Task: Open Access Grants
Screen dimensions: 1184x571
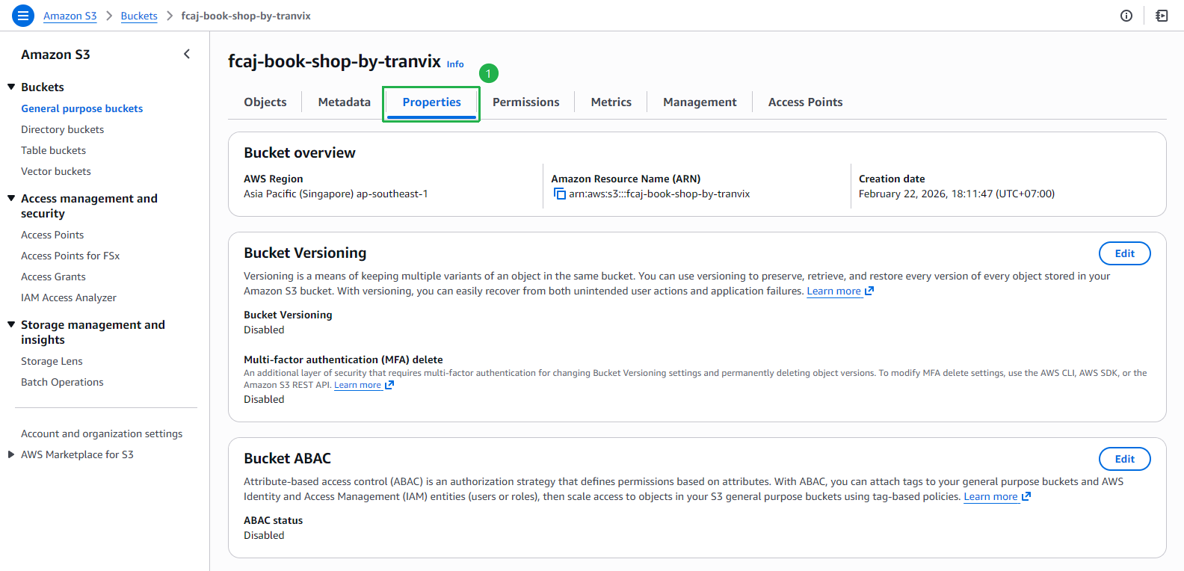Action: tap(54, 277)
